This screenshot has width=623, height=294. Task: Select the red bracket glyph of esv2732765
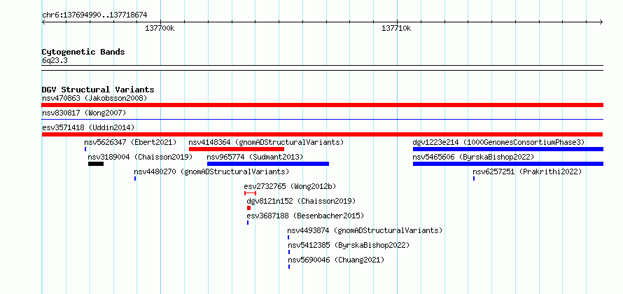251,193
